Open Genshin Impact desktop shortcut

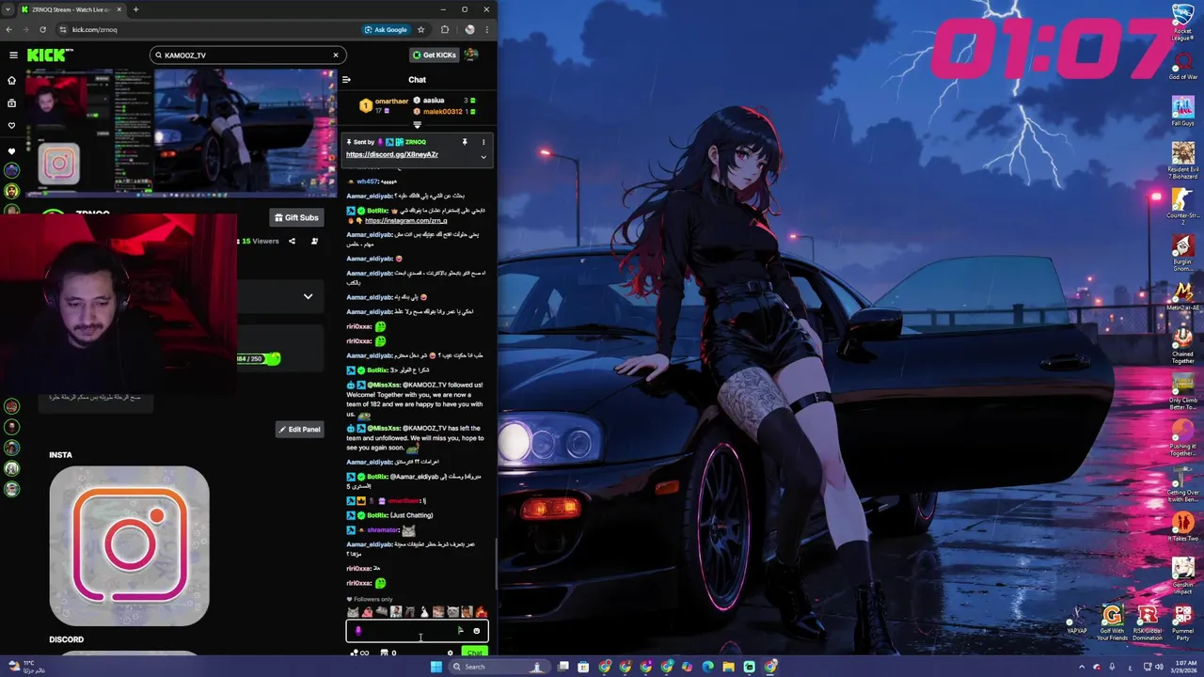(1182, 573)
